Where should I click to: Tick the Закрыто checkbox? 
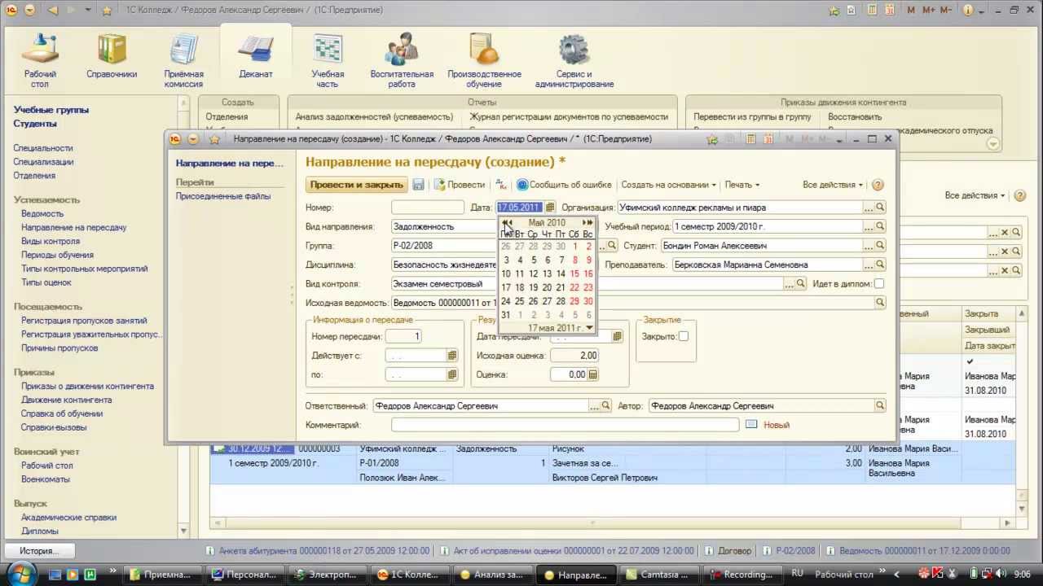pos(683,336)
